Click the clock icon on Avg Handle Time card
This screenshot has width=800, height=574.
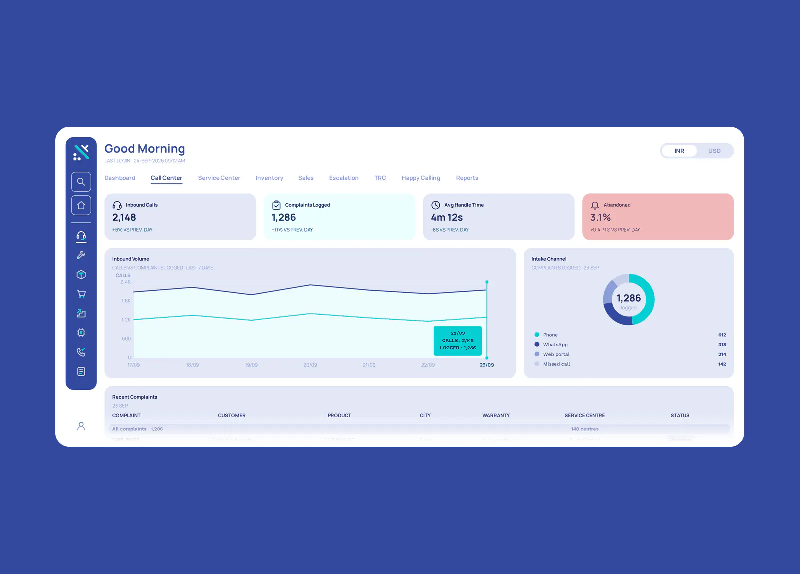click(x=436, y=205)
